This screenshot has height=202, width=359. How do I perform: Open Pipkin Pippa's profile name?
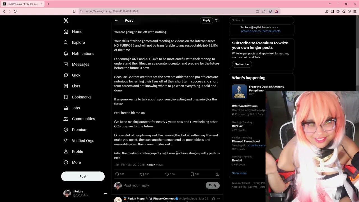(x=151, y=199)
